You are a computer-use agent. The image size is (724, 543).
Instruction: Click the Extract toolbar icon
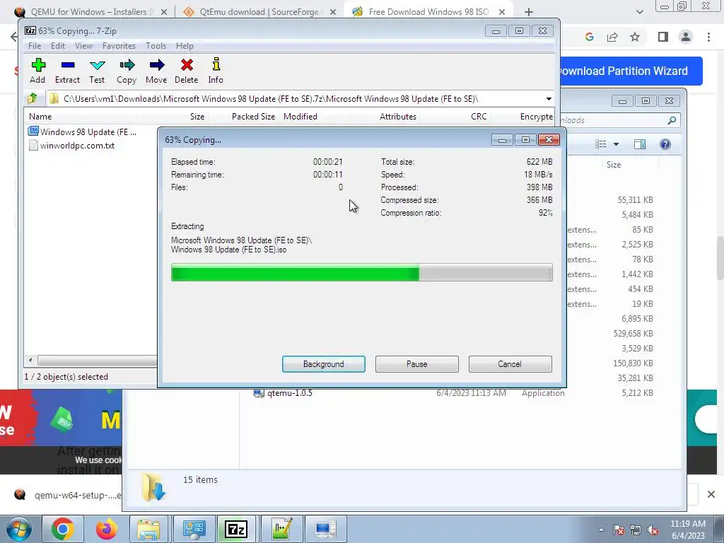(67, 71)
